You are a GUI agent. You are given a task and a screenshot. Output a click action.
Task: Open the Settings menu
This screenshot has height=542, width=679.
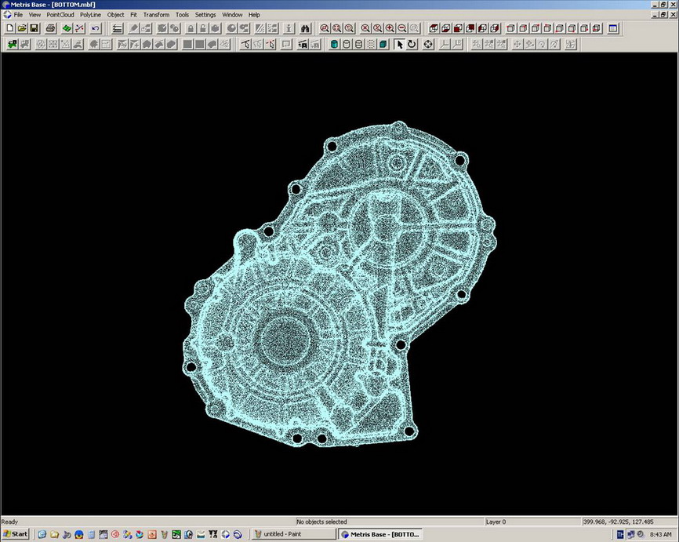[x=205, y=15]
